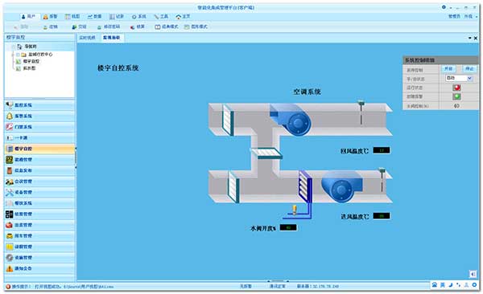Collapse the side panel using the splitter arrow
The height and width of the screenshot is (294, 483).
coord(76,149)
